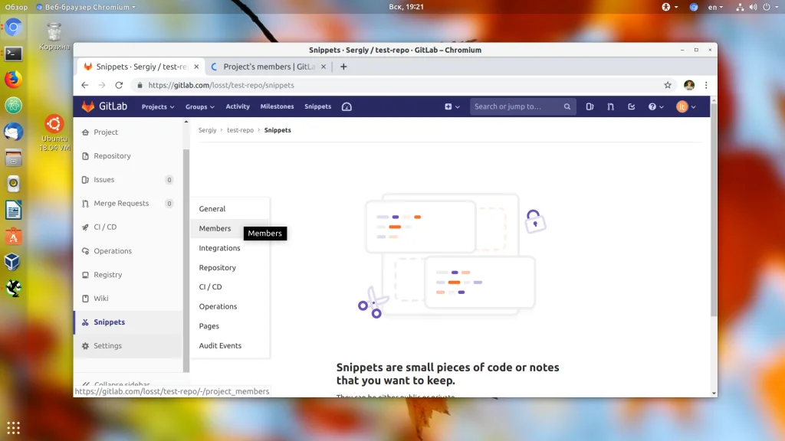Open Wiki in the sidebar
Image resolution: width=785 pixels, height=441 pixels.
pyautogui.click(x=128, y=299)
